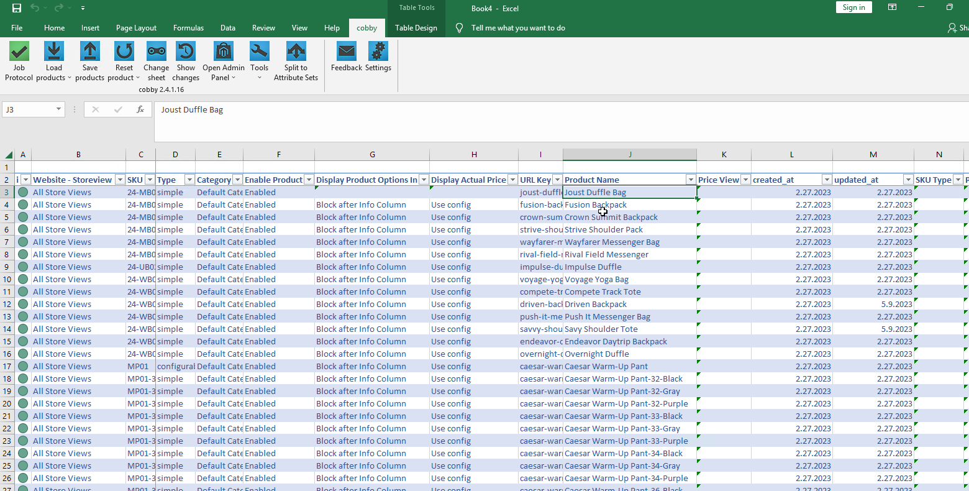
Task: Select row 12 header
Action: [7, 304]
